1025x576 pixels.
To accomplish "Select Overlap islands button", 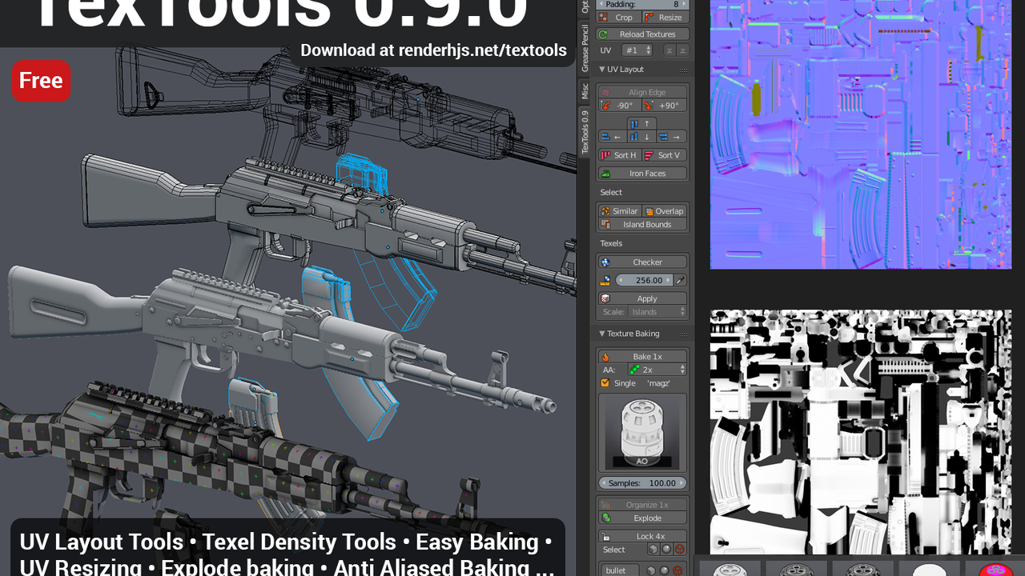I will coord(665,211).
